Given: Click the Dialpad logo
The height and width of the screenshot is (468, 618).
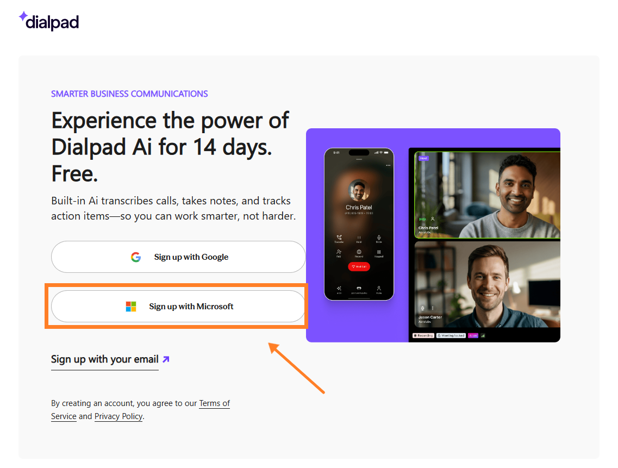Looking at the screenshot, I should [49, 21].
